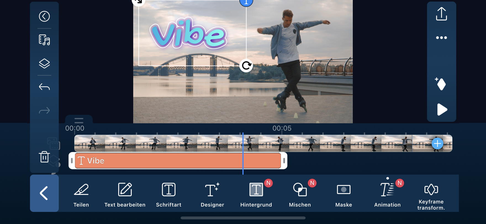The width and height of the screenshot is (486, 224).
Task: Play the video preview
Action: [442, 109]
